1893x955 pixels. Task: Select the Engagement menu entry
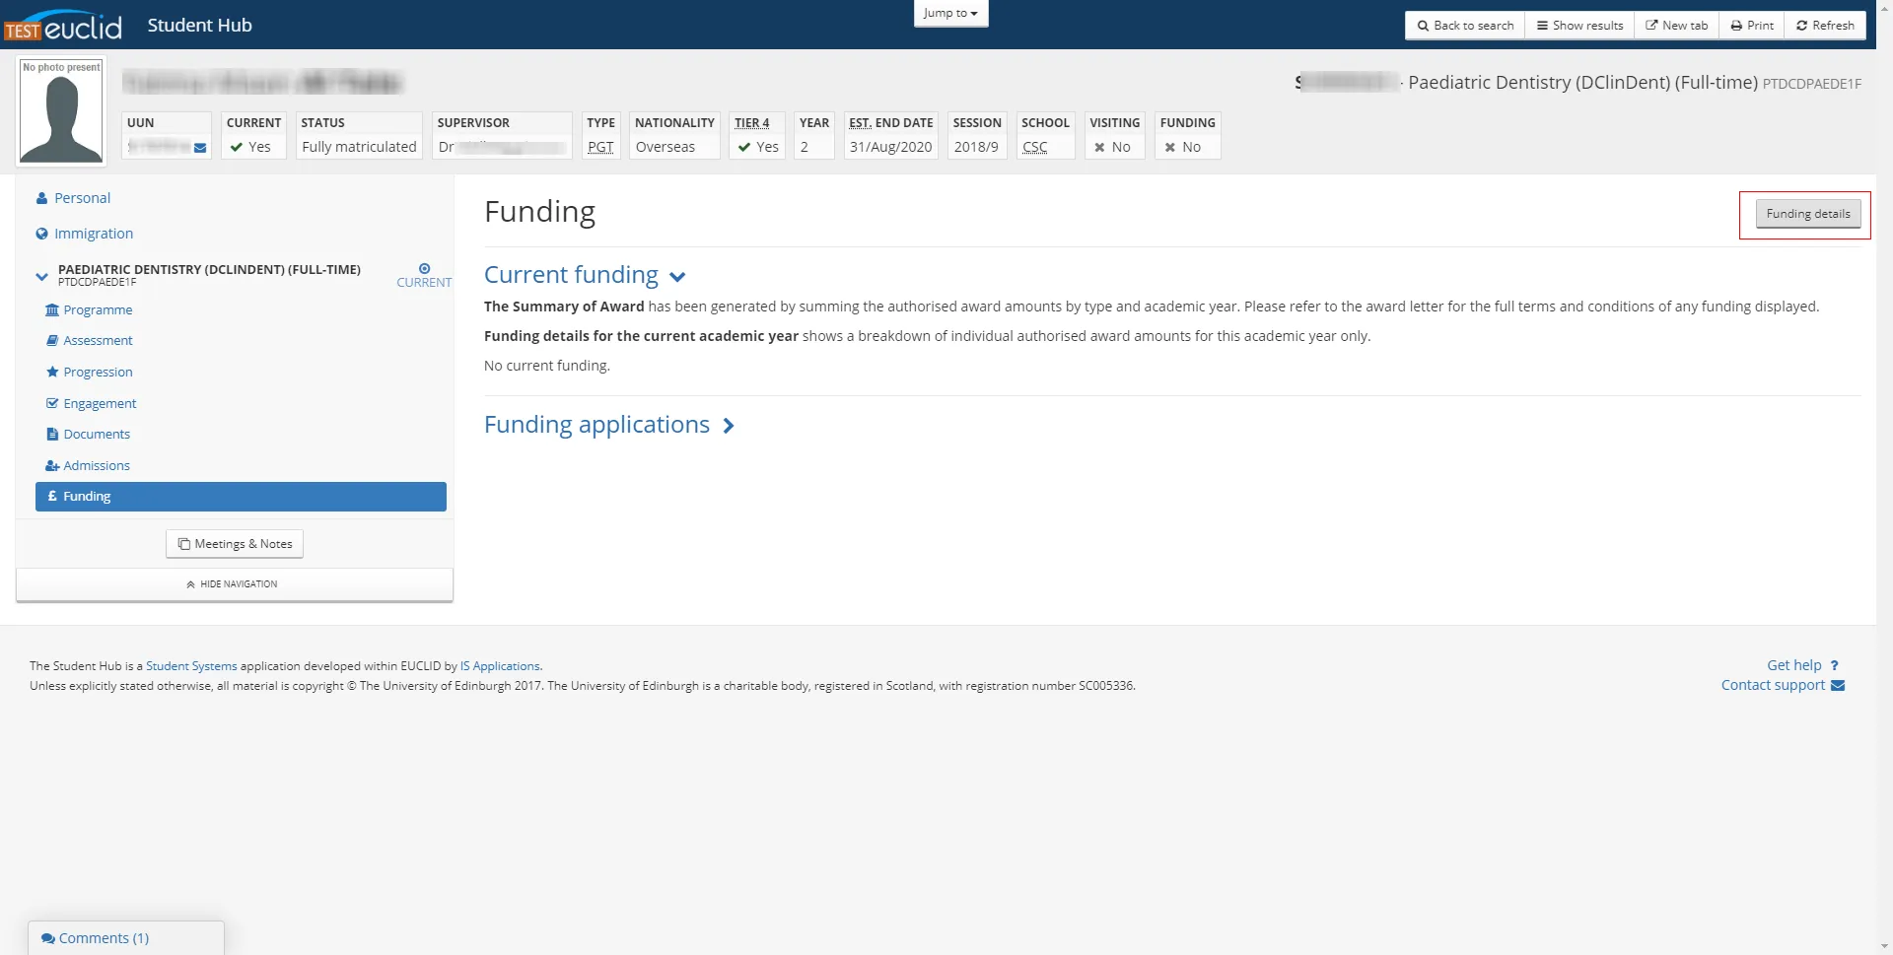coord(100,402)
